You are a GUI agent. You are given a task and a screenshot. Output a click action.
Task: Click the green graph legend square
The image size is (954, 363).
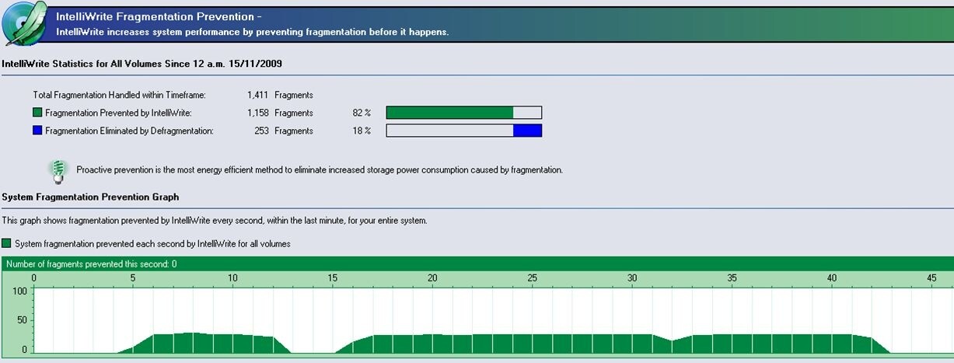(x=7, y=243)
